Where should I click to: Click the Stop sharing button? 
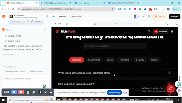[114, 93]
